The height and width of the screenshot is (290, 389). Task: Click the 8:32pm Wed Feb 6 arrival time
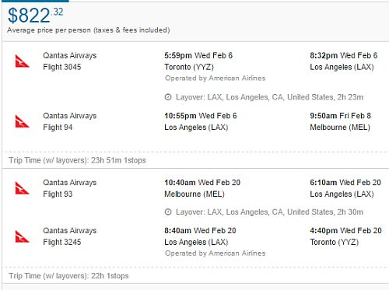(344, 55)
